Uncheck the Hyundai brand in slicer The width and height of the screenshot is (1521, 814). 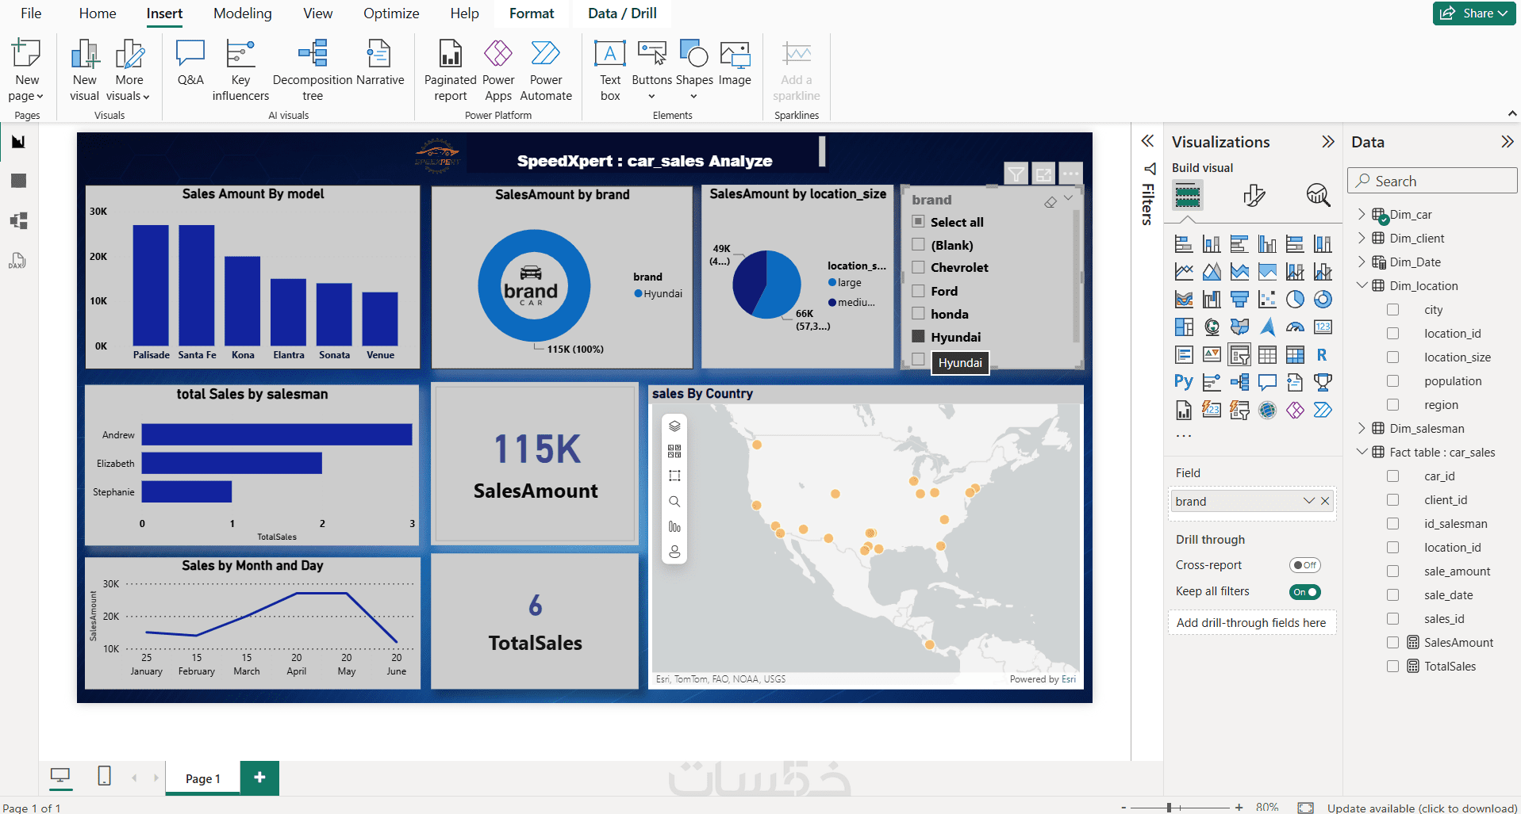pos(918,337)
